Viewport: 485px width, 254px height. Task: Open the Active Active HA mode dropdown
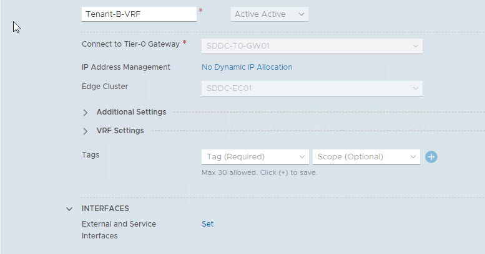(269, 14)
